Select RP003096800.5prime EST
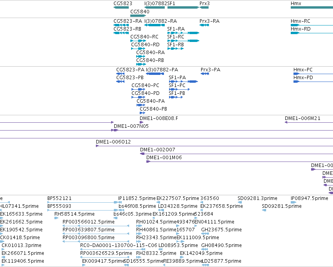 click(96, 242)
